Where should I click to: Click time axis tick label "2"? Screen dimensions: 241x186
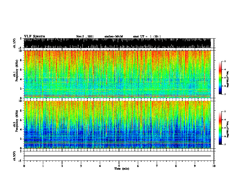click(62, 166)
